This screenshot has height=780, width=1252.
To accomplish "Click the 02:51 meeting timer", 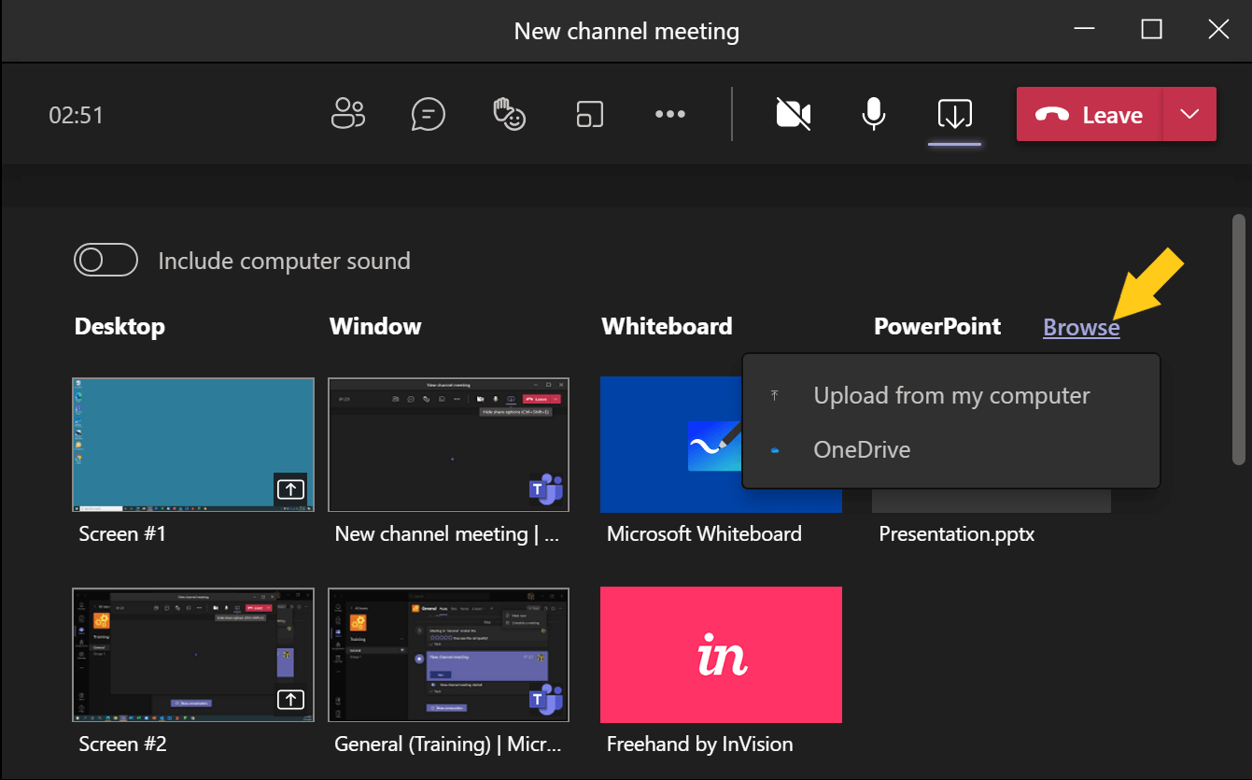I will pyautogui.click(x=76, y=115).
